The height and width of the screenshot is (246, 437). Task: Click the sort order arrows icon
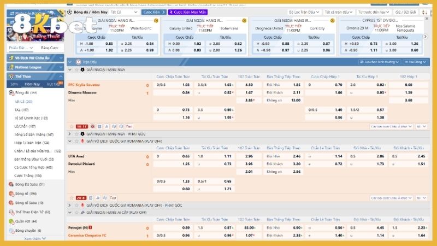click(424, 12)
